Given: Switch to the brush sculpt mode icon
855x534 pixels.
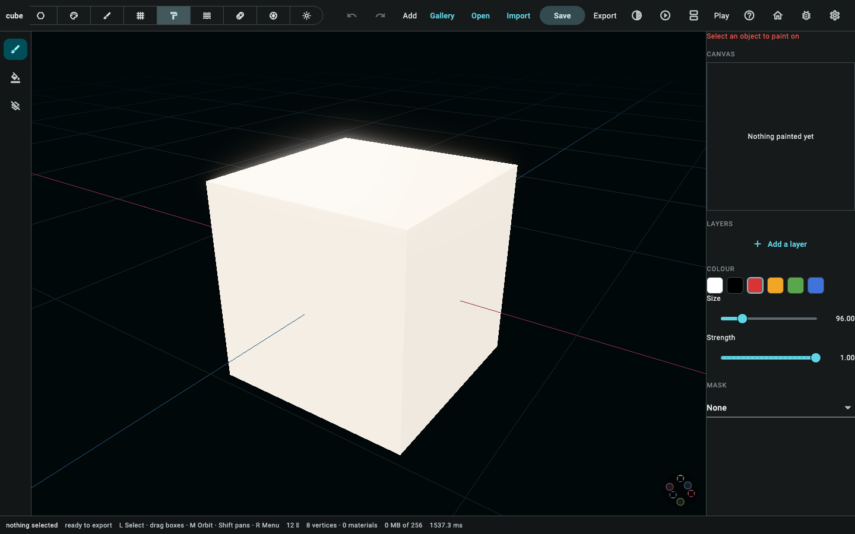Looking at the screenshot, I should pos(107,15).
